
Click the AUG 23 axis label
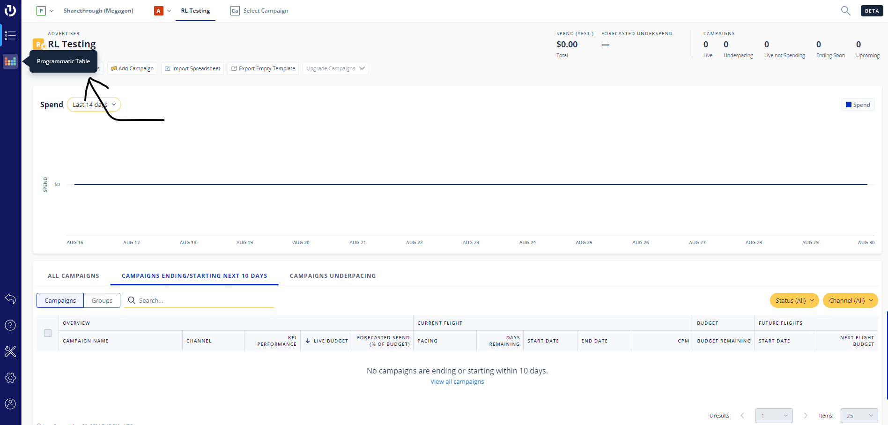tap(471, 242)
